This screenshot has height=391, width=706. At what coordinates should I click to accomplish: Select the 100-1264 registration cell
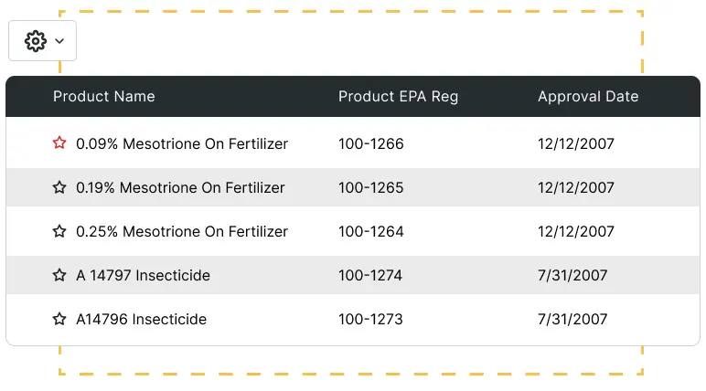[x=370, y=231]
